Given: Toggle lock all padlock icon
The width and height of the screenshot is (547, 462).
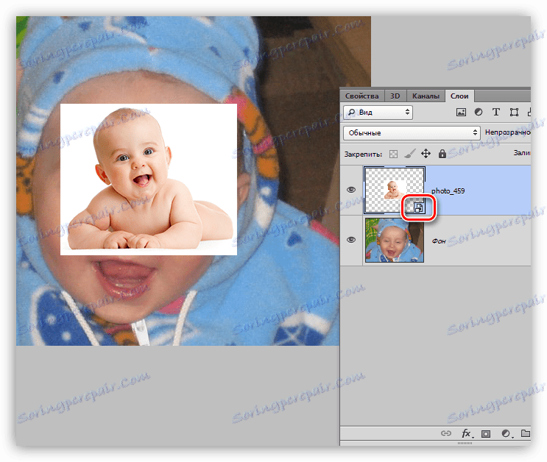Looking at the screenshot, I should 442,154.
